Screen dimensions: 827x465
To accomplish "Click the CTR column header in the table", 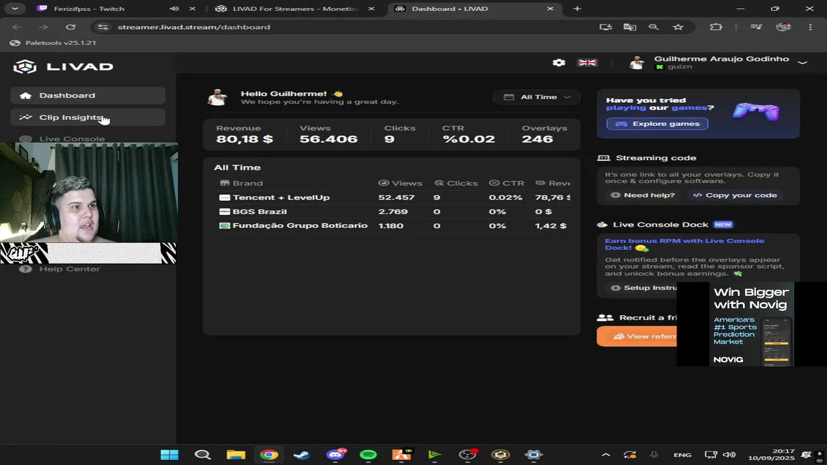I will (x=507, y=183).
